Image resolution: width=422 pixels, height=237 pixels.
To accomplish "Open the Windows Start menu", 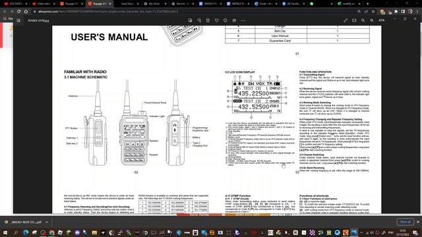I will (5, 232).
